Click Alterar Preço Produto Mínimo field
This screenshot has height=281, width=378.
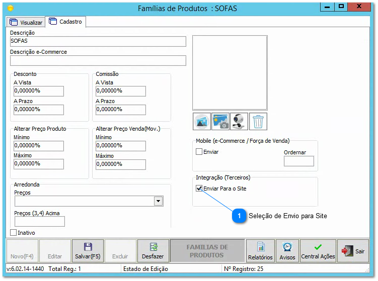point(39,146)
